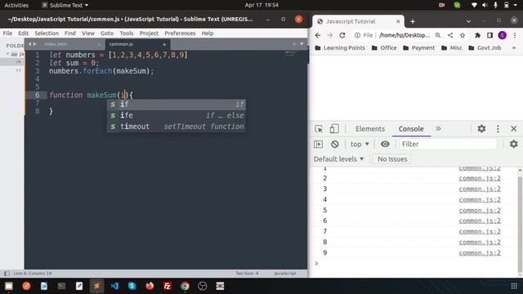Open top JavaScript context dropdown
The width and height of the screenshot is (523, 294).
tap(360, 145)
